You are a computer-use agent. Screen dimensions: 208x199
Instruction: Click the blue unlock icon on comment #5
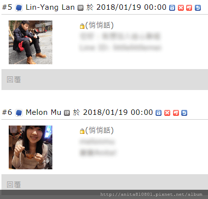(172, 8)
